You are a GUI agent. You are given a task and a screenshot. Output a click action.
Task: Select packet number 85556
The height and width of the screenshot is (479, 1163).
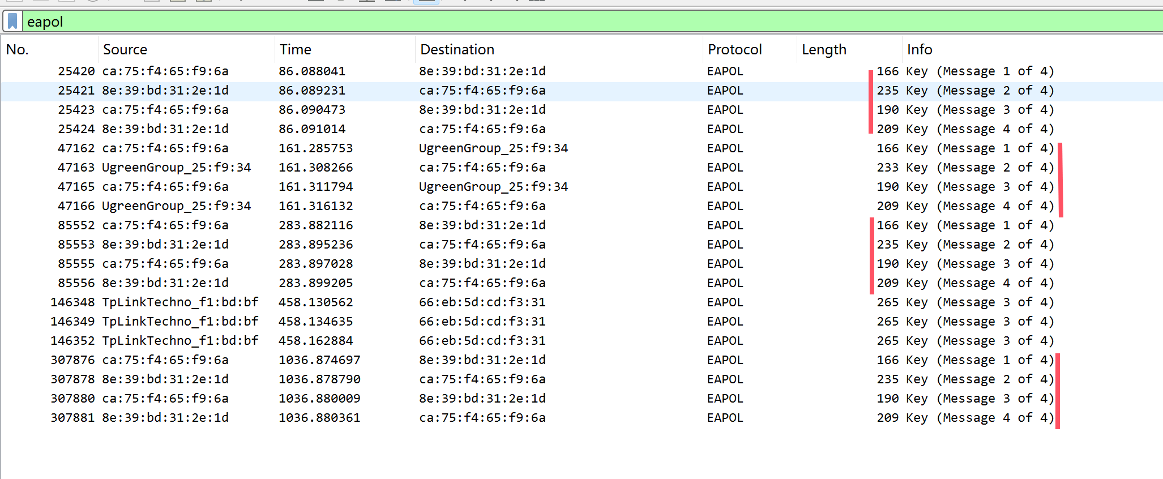tap(581, 283)
